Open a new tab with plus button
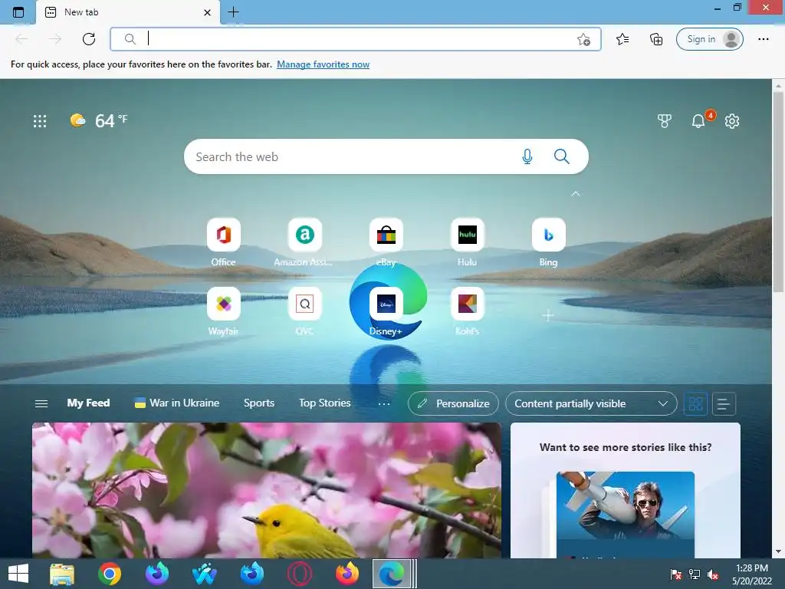Image resolution: width=785 pixels, height=589 pixels. pos(233,12)
